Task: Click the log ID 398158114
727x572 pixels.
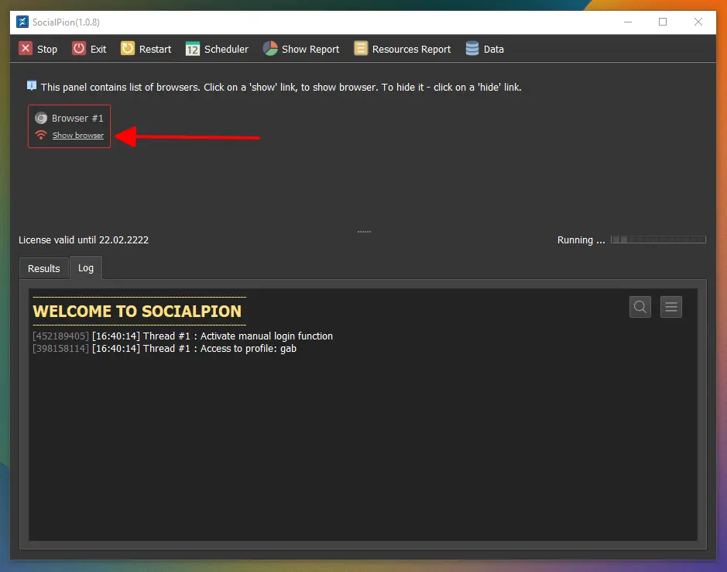Action: [x=60, y=349]
